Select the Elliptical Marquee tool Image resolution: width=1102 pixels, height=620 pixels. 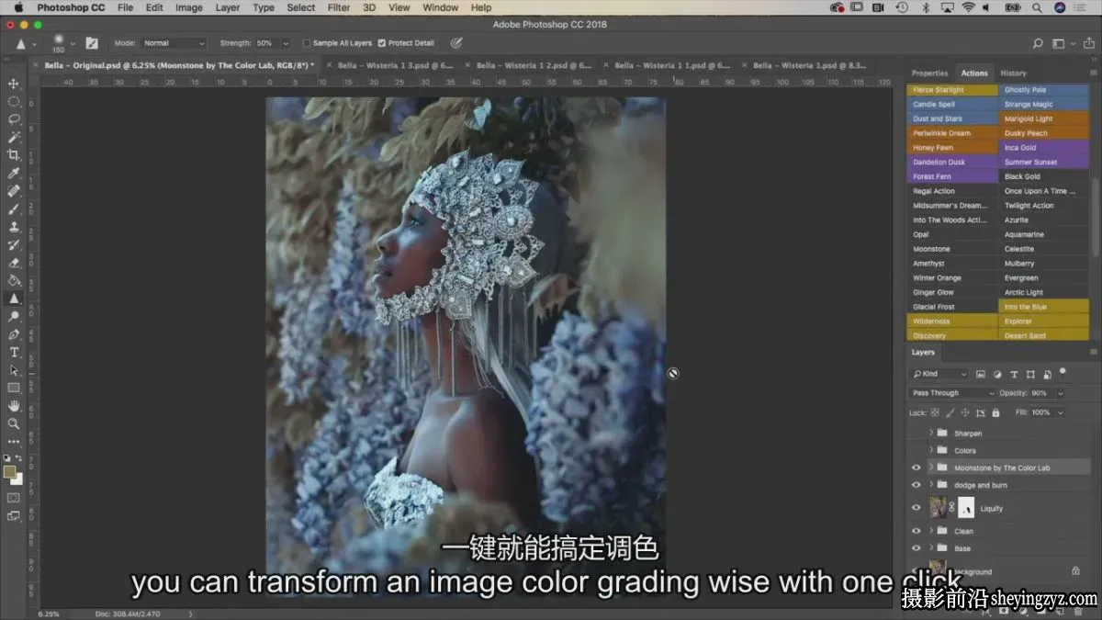pyautogui.click(x=14, y=101)
